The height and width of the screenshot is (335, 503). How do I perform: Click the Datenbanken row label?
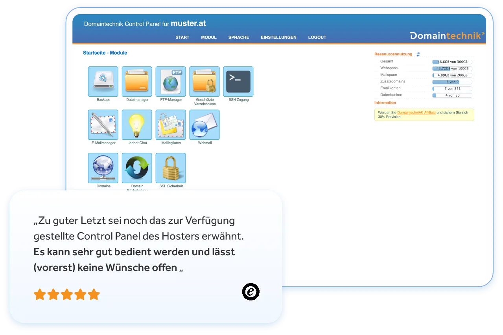pos(391,95)
